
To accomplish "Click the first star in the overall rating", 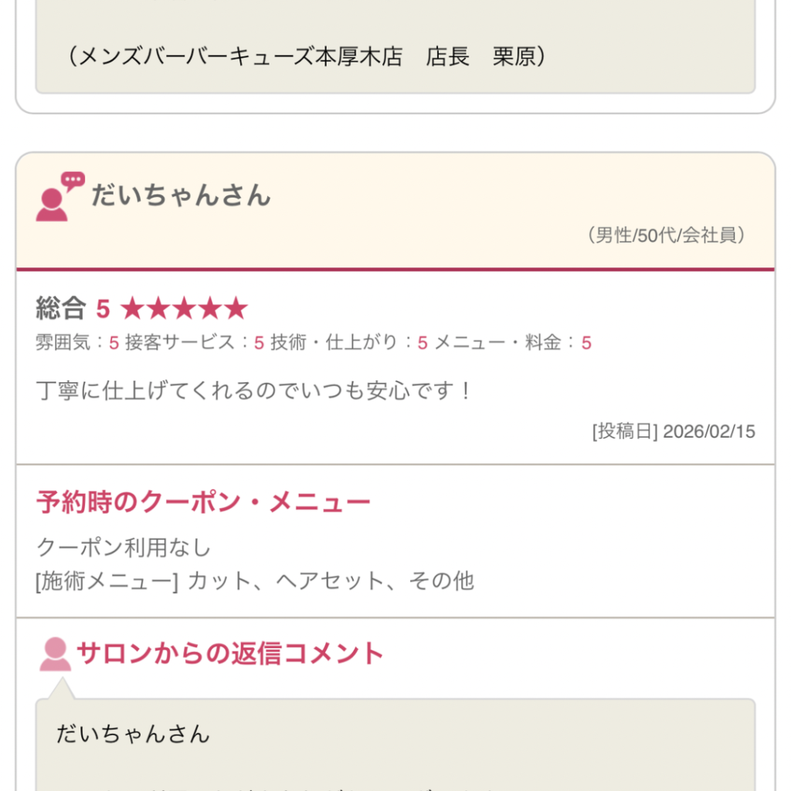I will click(134, 310).
